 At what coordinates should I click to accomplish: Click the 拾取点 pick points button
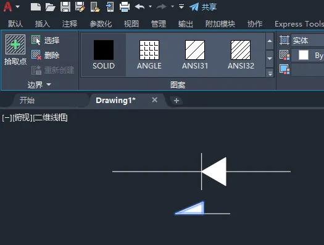pyautogui.click(x=15, y=50)
